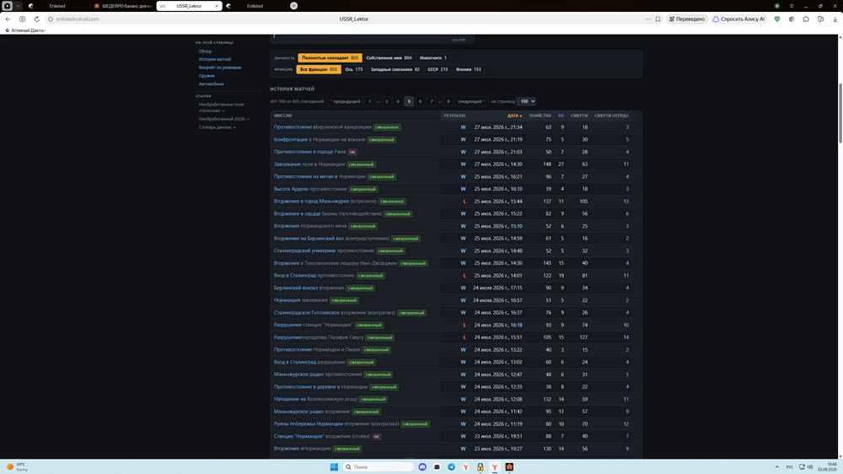The image size is (843, 474).
Task: Open the volume icon in system tray
Action: point(809,467)
